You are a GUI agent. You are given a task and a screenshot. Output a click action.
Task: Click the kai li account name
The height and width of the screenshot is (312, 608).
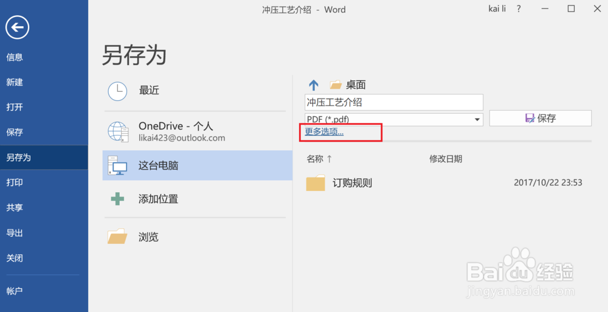497,9
